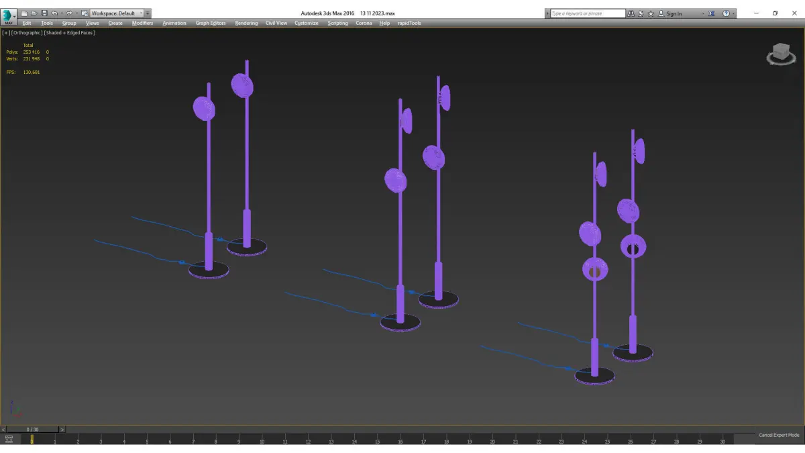This screenshot has width=805, height=453.
Task: Click the New Scene icon
Action: click(24, 13)
